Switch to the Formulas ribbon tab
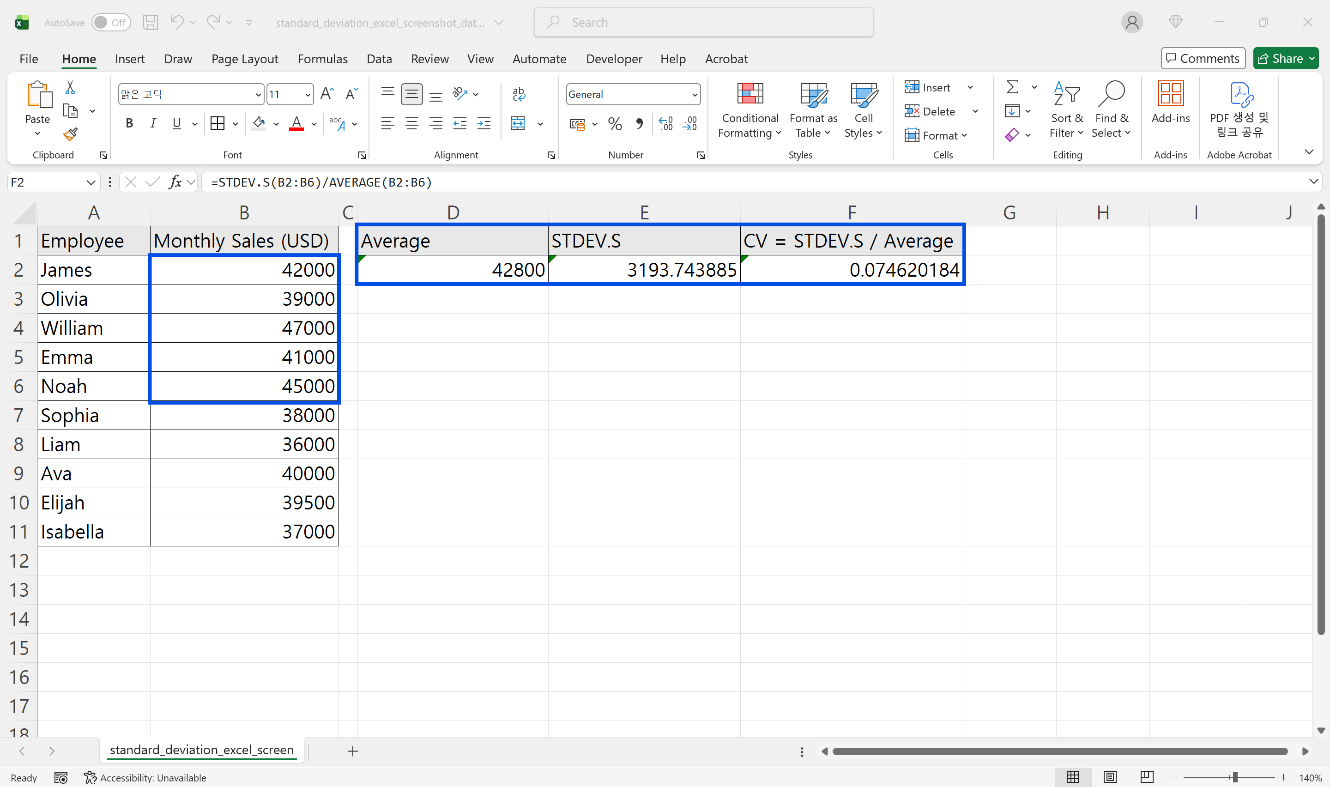The image size is (1330, 787). (322, 59)
